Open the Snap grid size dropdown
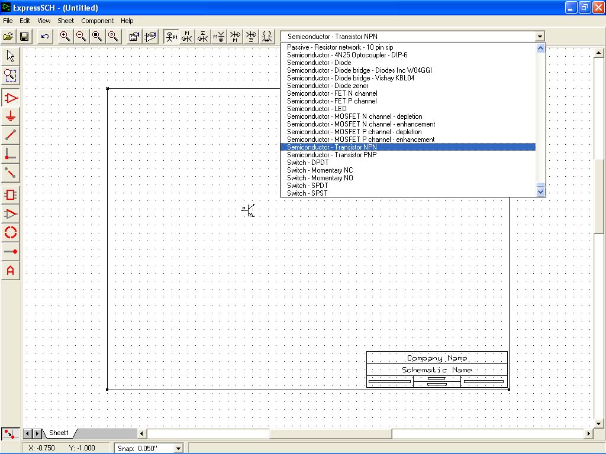 178,448
